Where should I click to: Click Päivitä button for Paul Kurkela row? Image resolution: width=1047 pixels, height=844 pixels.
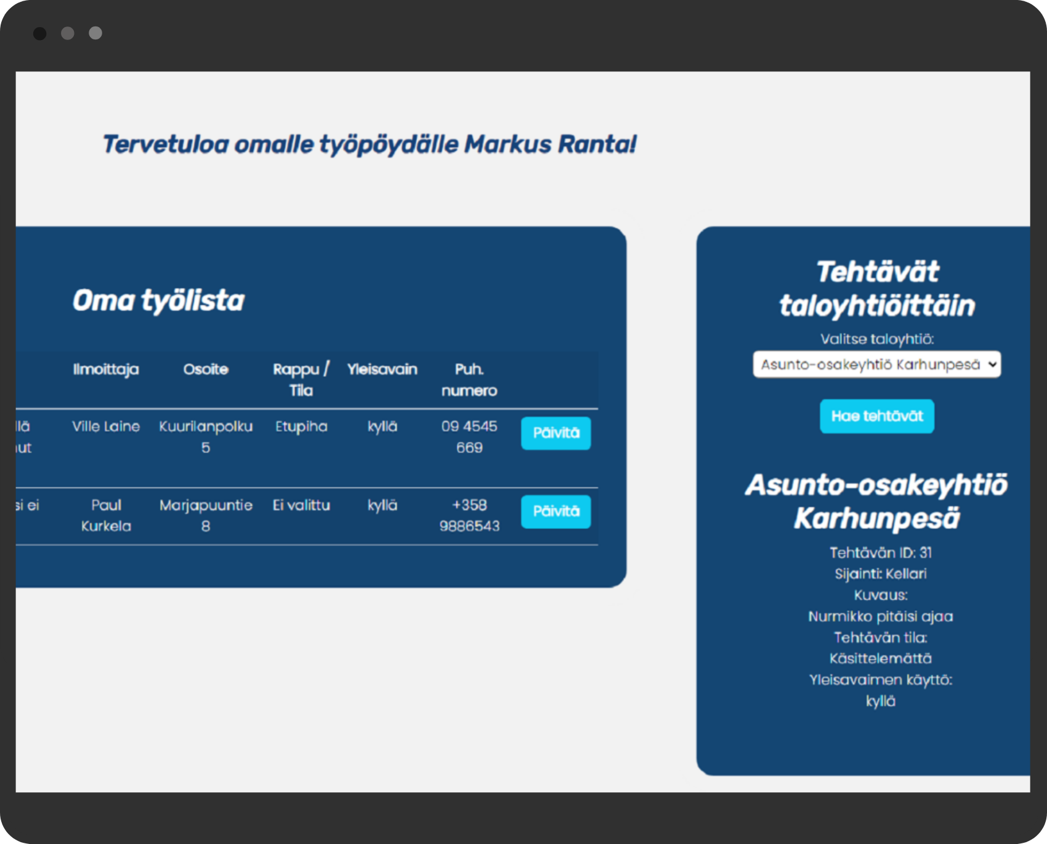556,512
